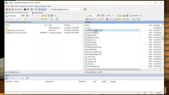Image resolution: width=169 pixels, height=95 pixels.
Task: Open session in PuTTY icon
Action: click(x=28, y=9)
